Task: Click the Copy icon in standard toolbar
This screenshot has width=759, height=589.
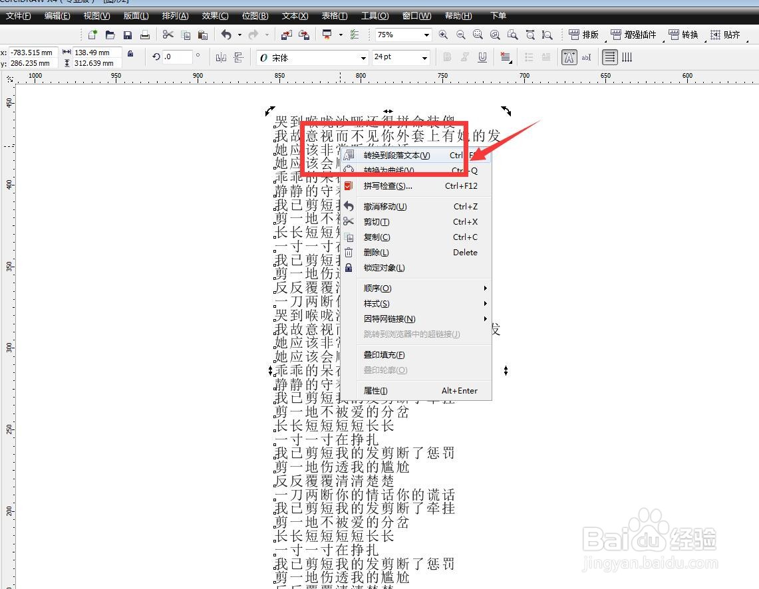Action: pyautogui.click(x=186, y=35)
